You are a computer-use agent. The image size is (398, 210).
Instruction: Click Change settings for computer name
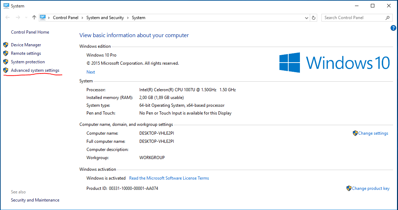(x=373, y=133)
